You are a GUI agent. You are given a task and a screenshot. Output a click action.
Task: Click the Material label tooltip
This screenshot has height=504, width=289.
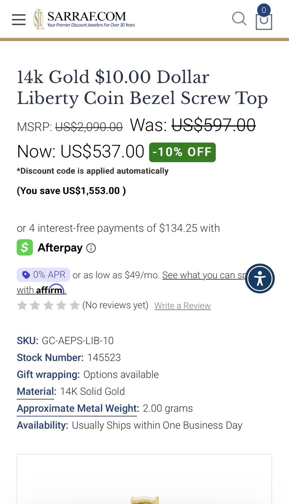click(x=36, y=391)
